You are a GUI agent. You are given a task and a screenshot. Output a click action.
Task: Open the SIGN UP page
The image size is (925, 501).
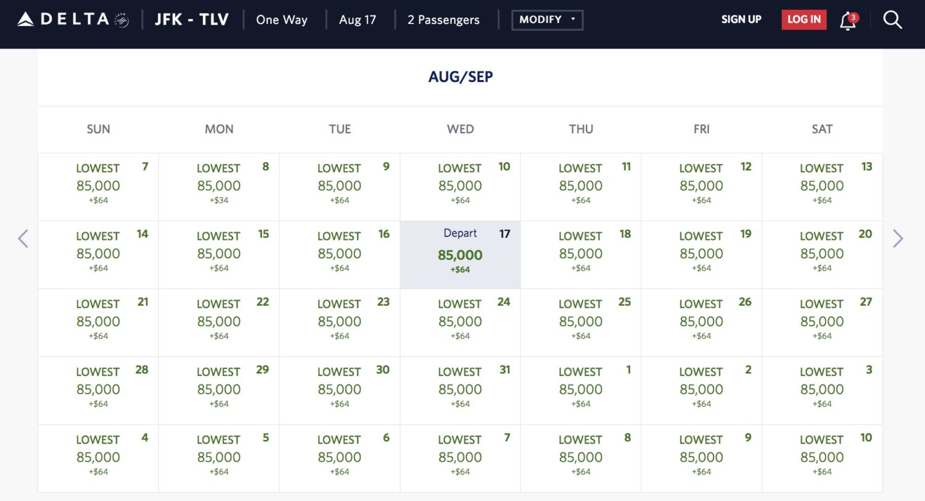(741, 19)
